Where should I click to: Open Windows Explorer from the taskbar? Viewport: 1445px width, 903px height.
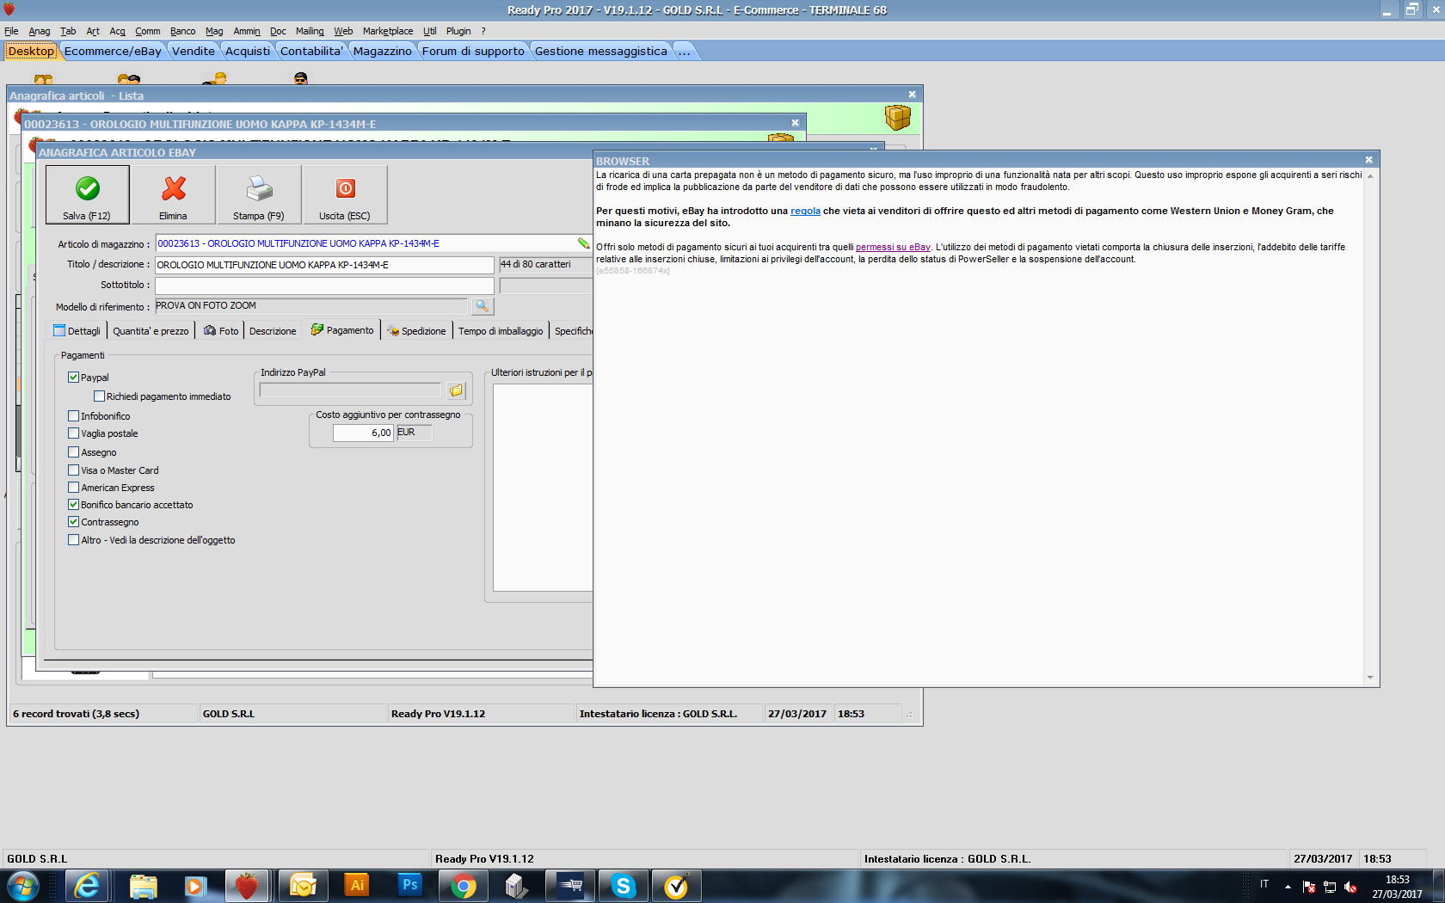tap(143, 886)
